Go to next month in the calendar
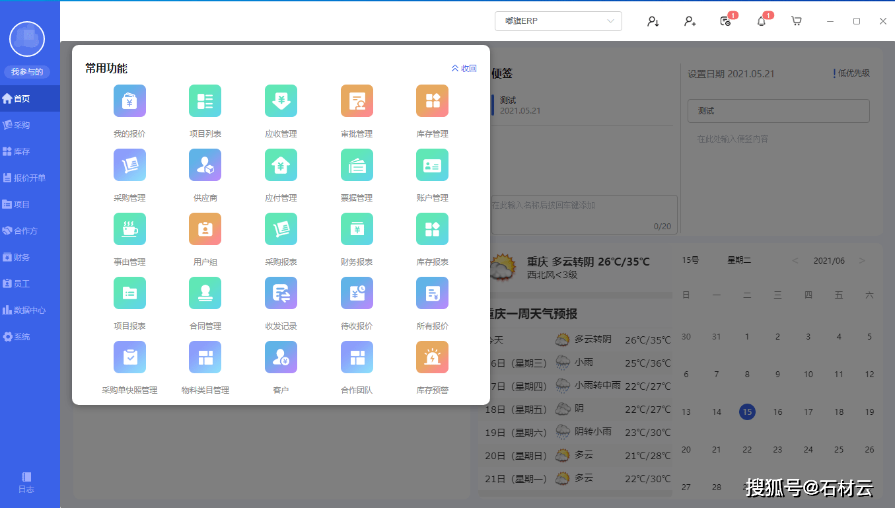The height and width of the screenshot is (508, 895). tap(863, 260)
